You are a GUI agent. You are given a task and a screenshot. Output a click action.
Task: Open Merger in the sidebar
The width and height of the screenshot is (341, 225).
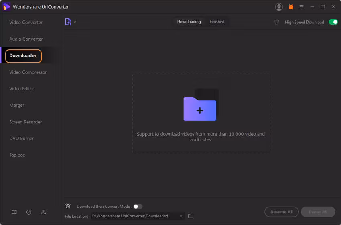pos(17,105)
